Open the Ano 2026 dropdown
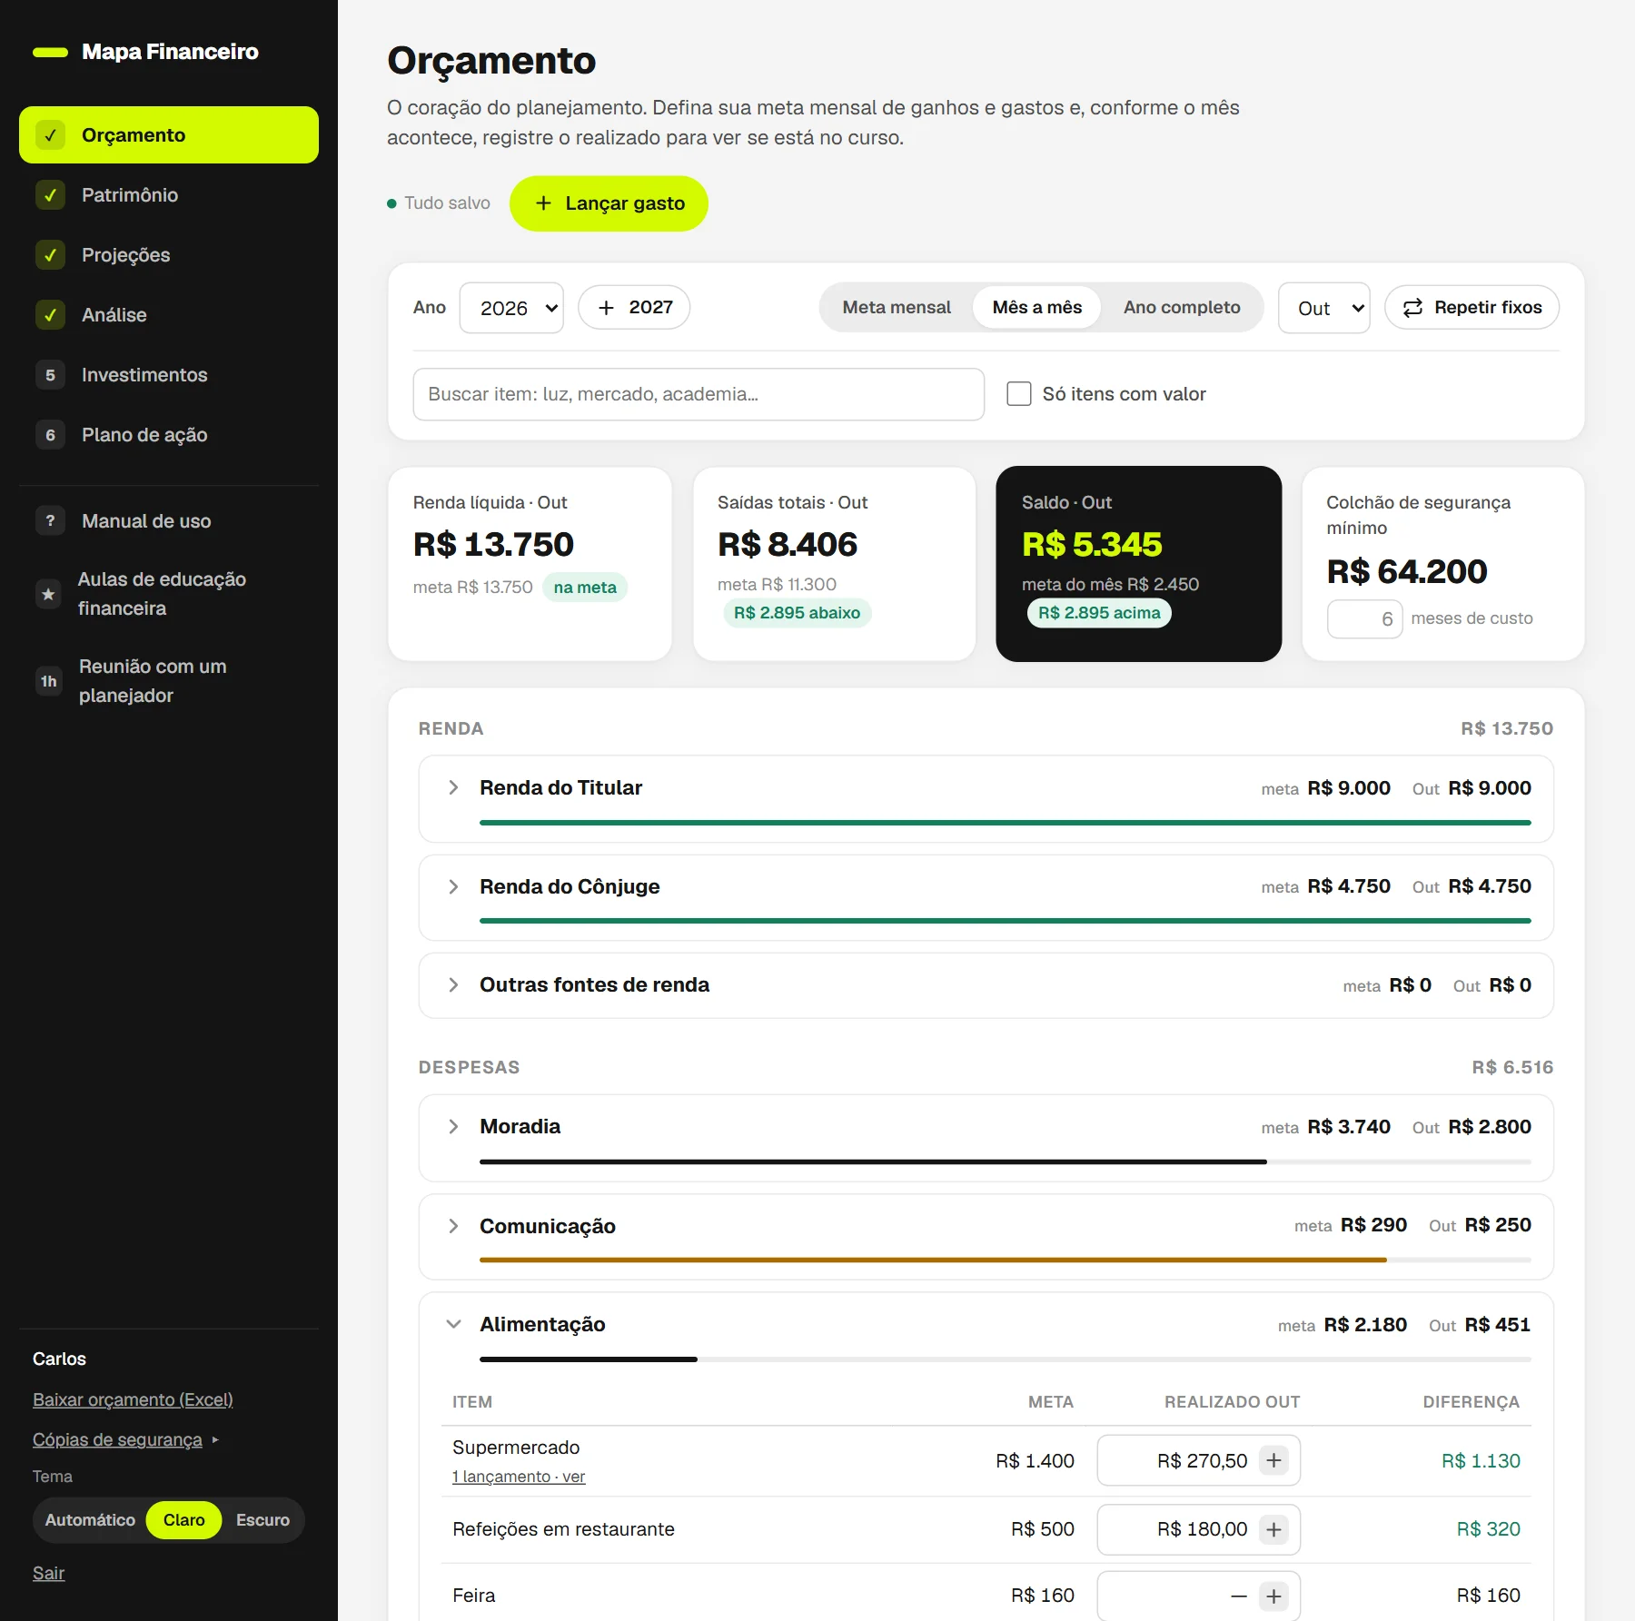The image size is (1635, 1621). tap(511, 308)
